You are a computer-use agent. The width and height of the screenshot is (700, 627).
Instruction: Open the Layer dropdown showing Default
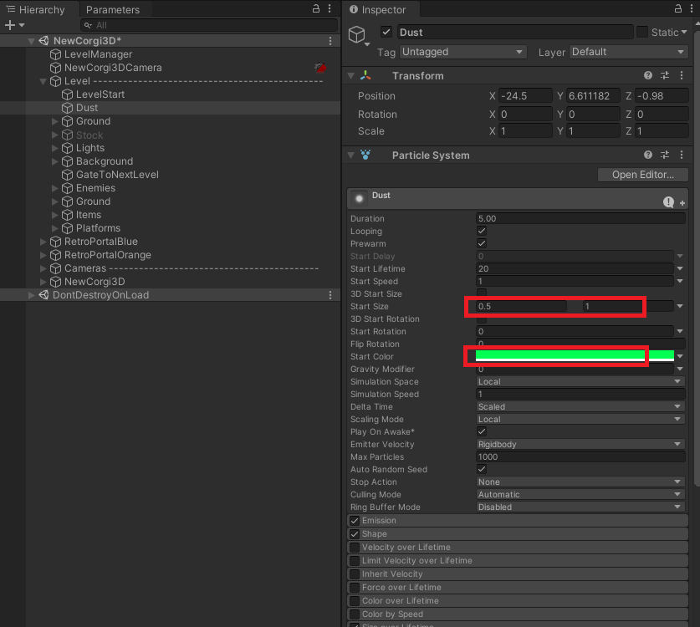[627, 51]
